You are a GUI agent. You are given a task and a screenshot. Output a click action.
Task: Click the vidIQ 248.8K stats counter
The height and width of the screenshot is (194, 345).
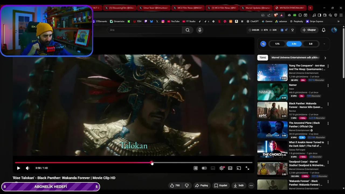254,30
